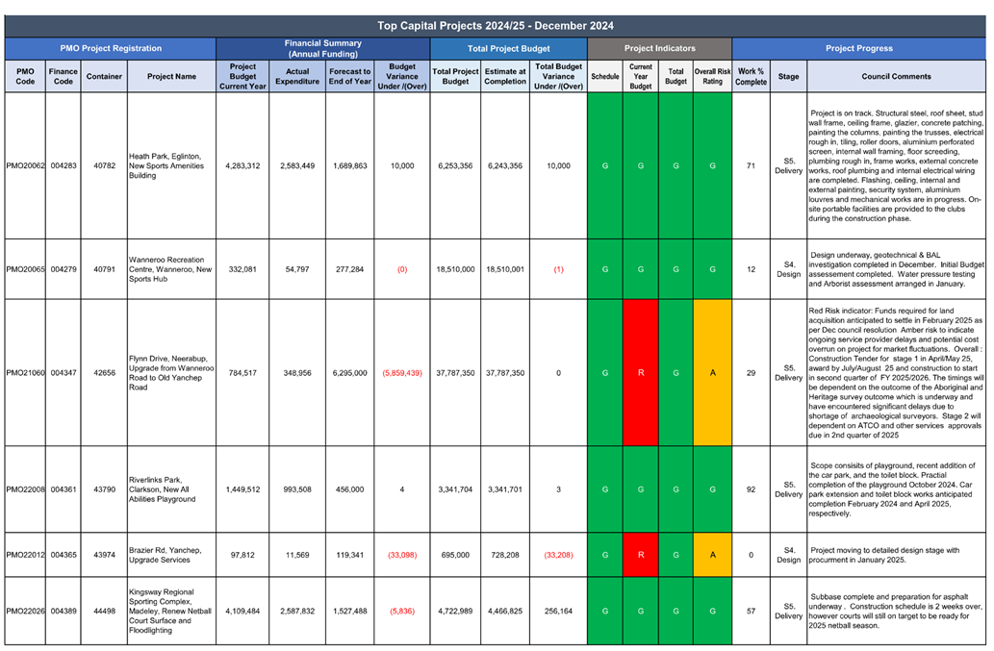
Task: Select green Schedule indicator for Heath Park
Action: (604, 165)
